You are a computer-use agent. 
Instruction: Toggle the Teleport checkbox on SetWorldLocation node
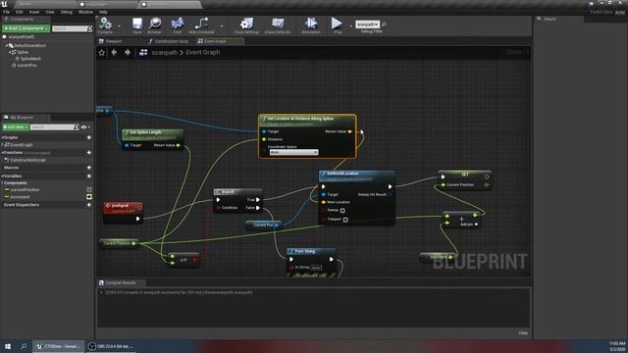click(345, 220)
